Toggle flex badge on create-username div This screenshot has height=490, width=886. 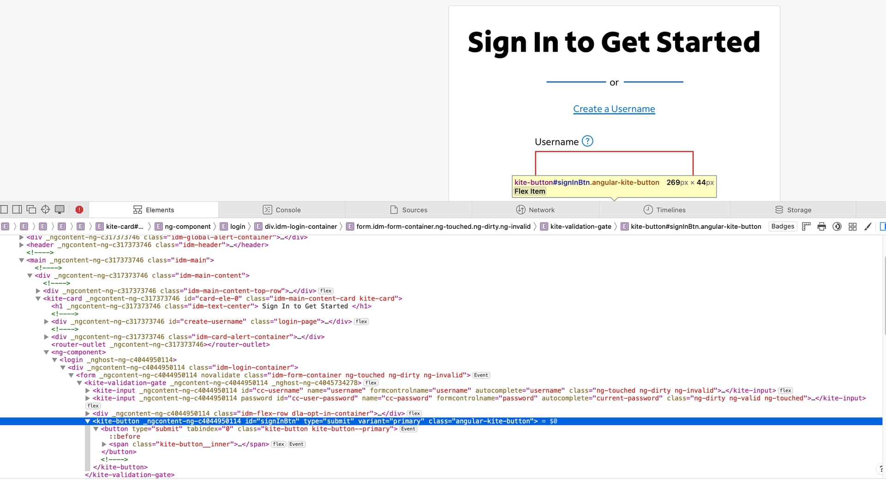[x=361, y=322]
